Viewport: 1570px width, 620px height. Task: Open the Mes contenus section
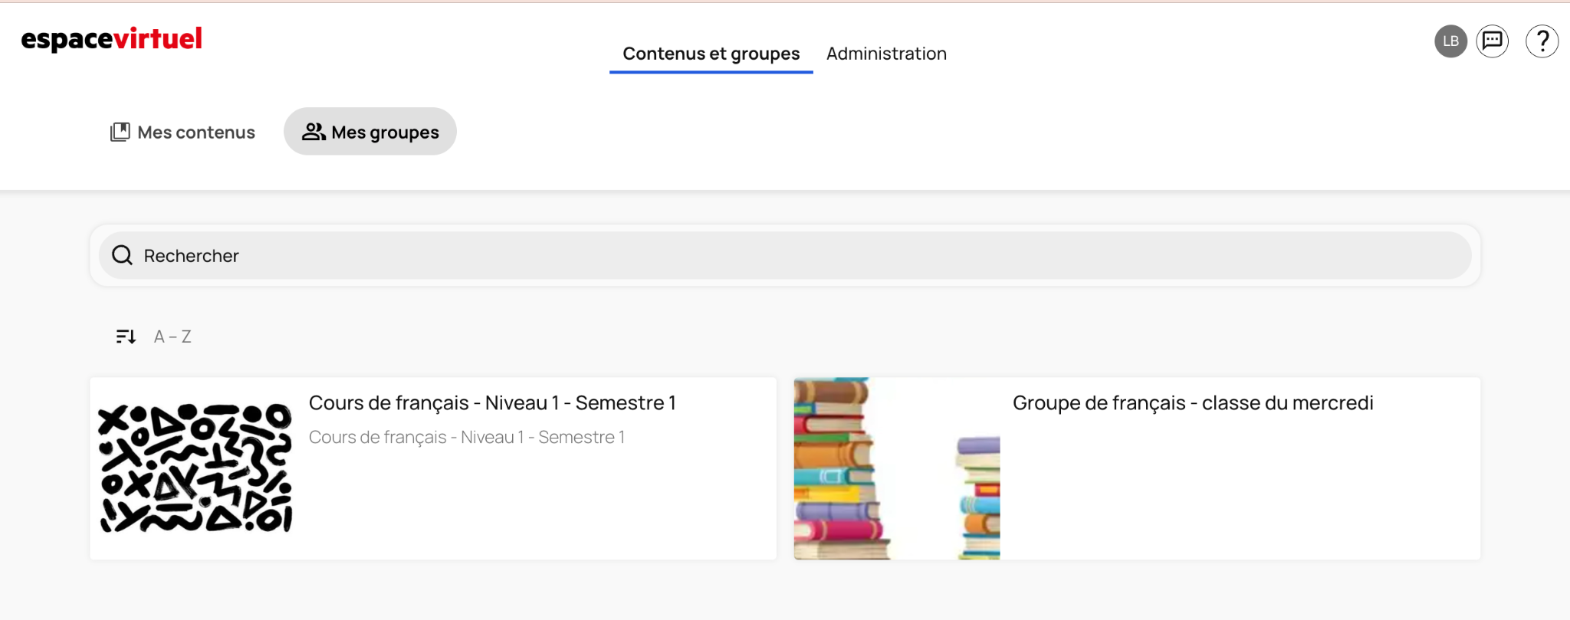(x=182, y=132)
